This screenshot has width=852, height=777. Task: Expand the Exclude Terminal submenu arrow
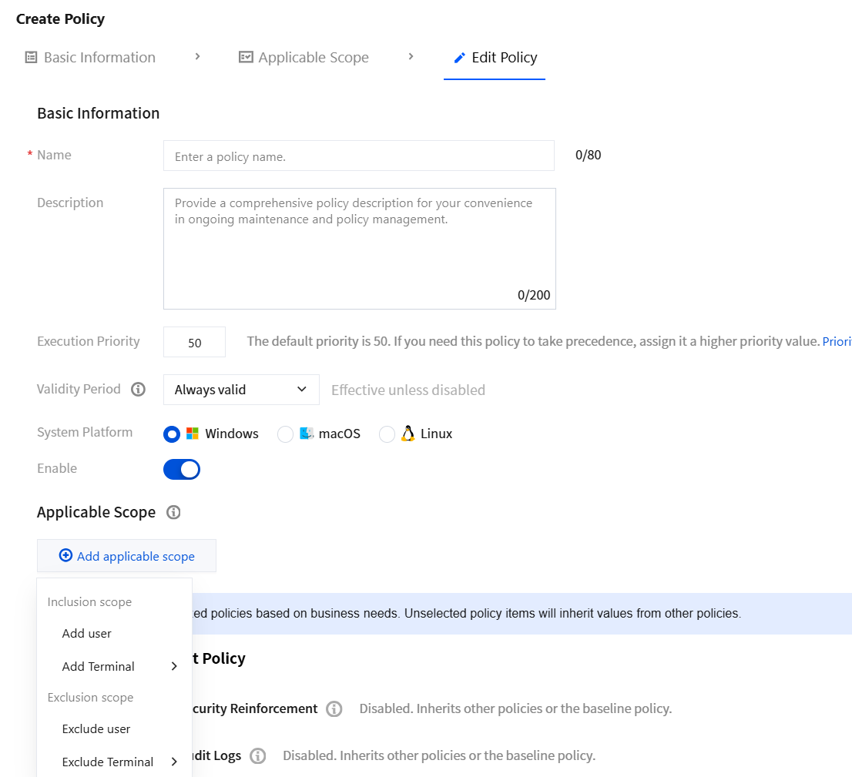coord(174,762)
